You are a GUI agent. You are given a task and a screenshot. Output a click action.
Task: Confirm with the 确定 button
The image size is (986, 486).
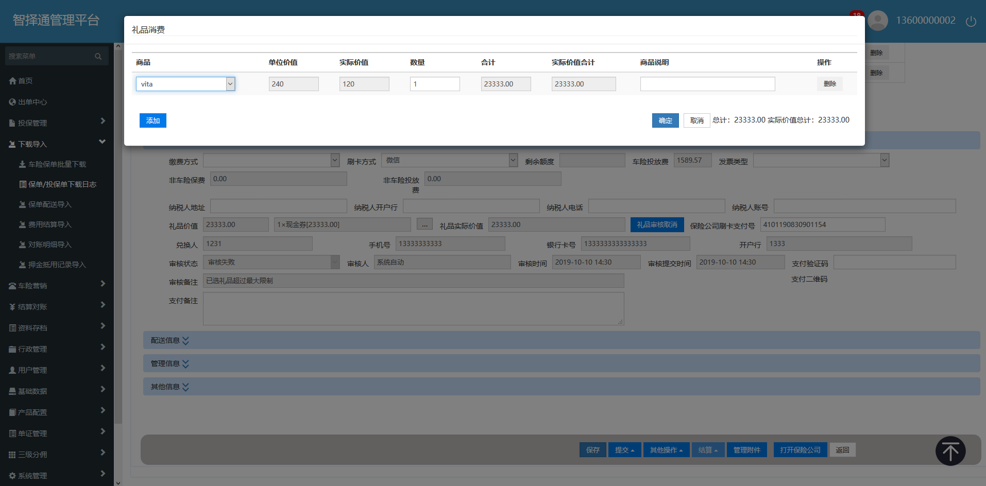(665, 120)
